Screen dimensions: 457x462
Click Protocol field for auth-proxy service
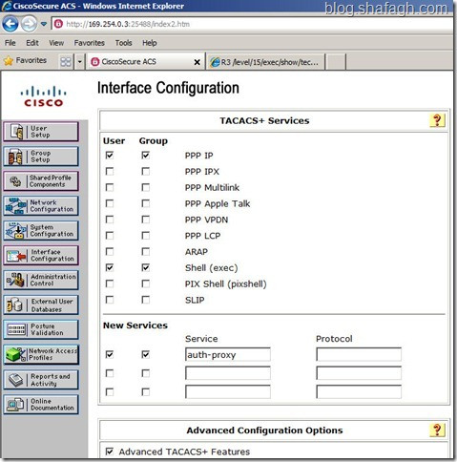(359, 354)
